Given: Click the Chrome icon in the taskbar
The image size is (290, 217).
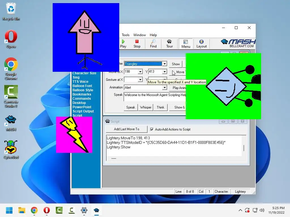Looking at the screenshot, I should coord(34,210).
